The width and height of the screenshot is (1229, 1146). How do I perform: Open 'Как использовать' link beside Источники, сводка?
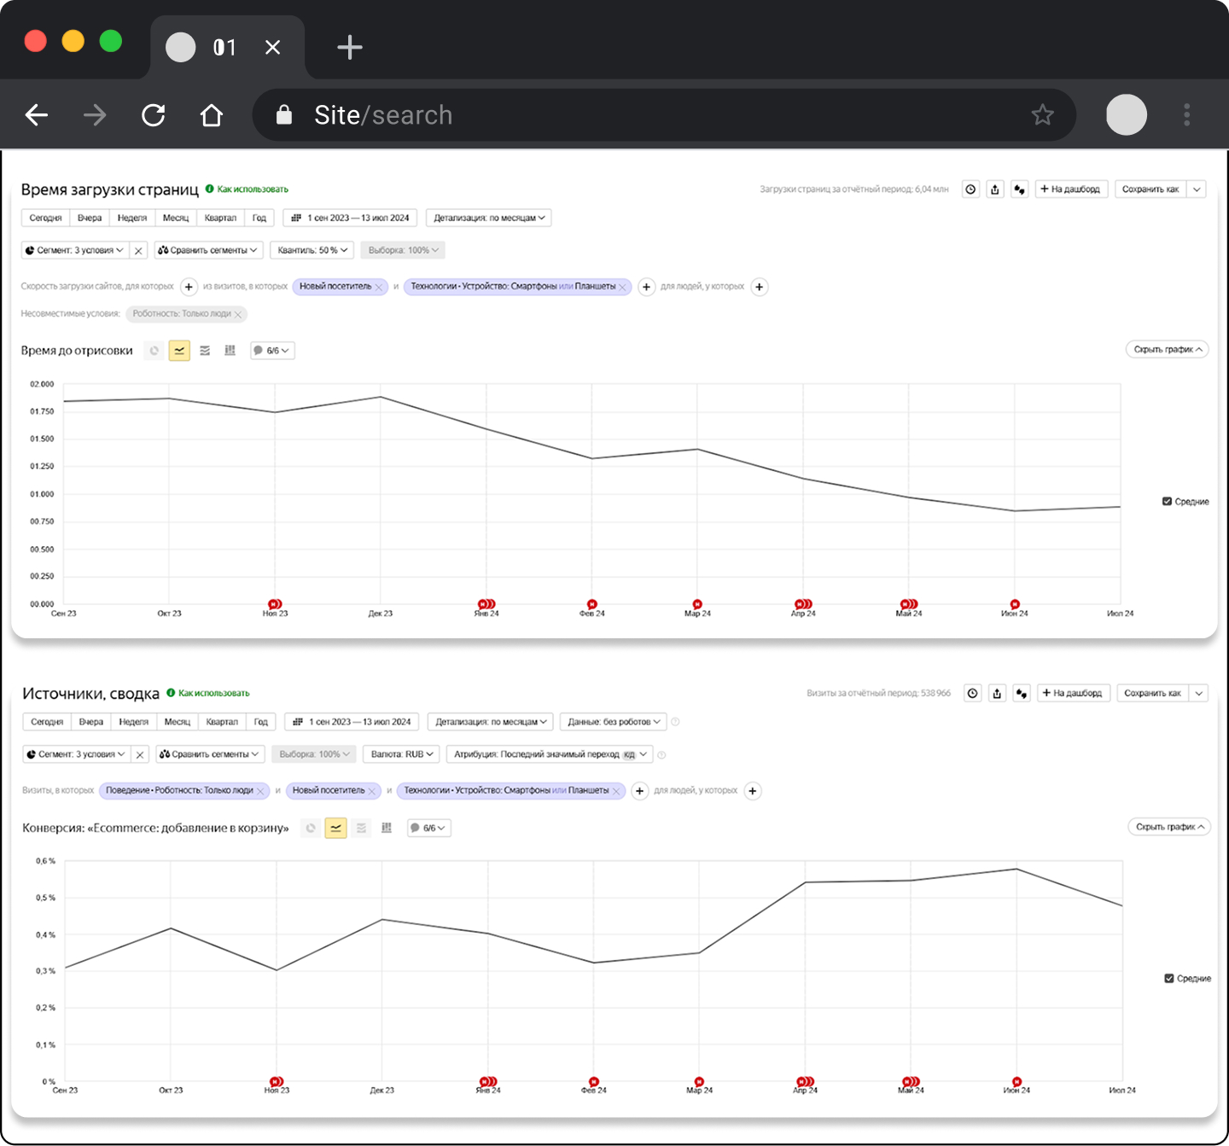click(x=213, y=693)
